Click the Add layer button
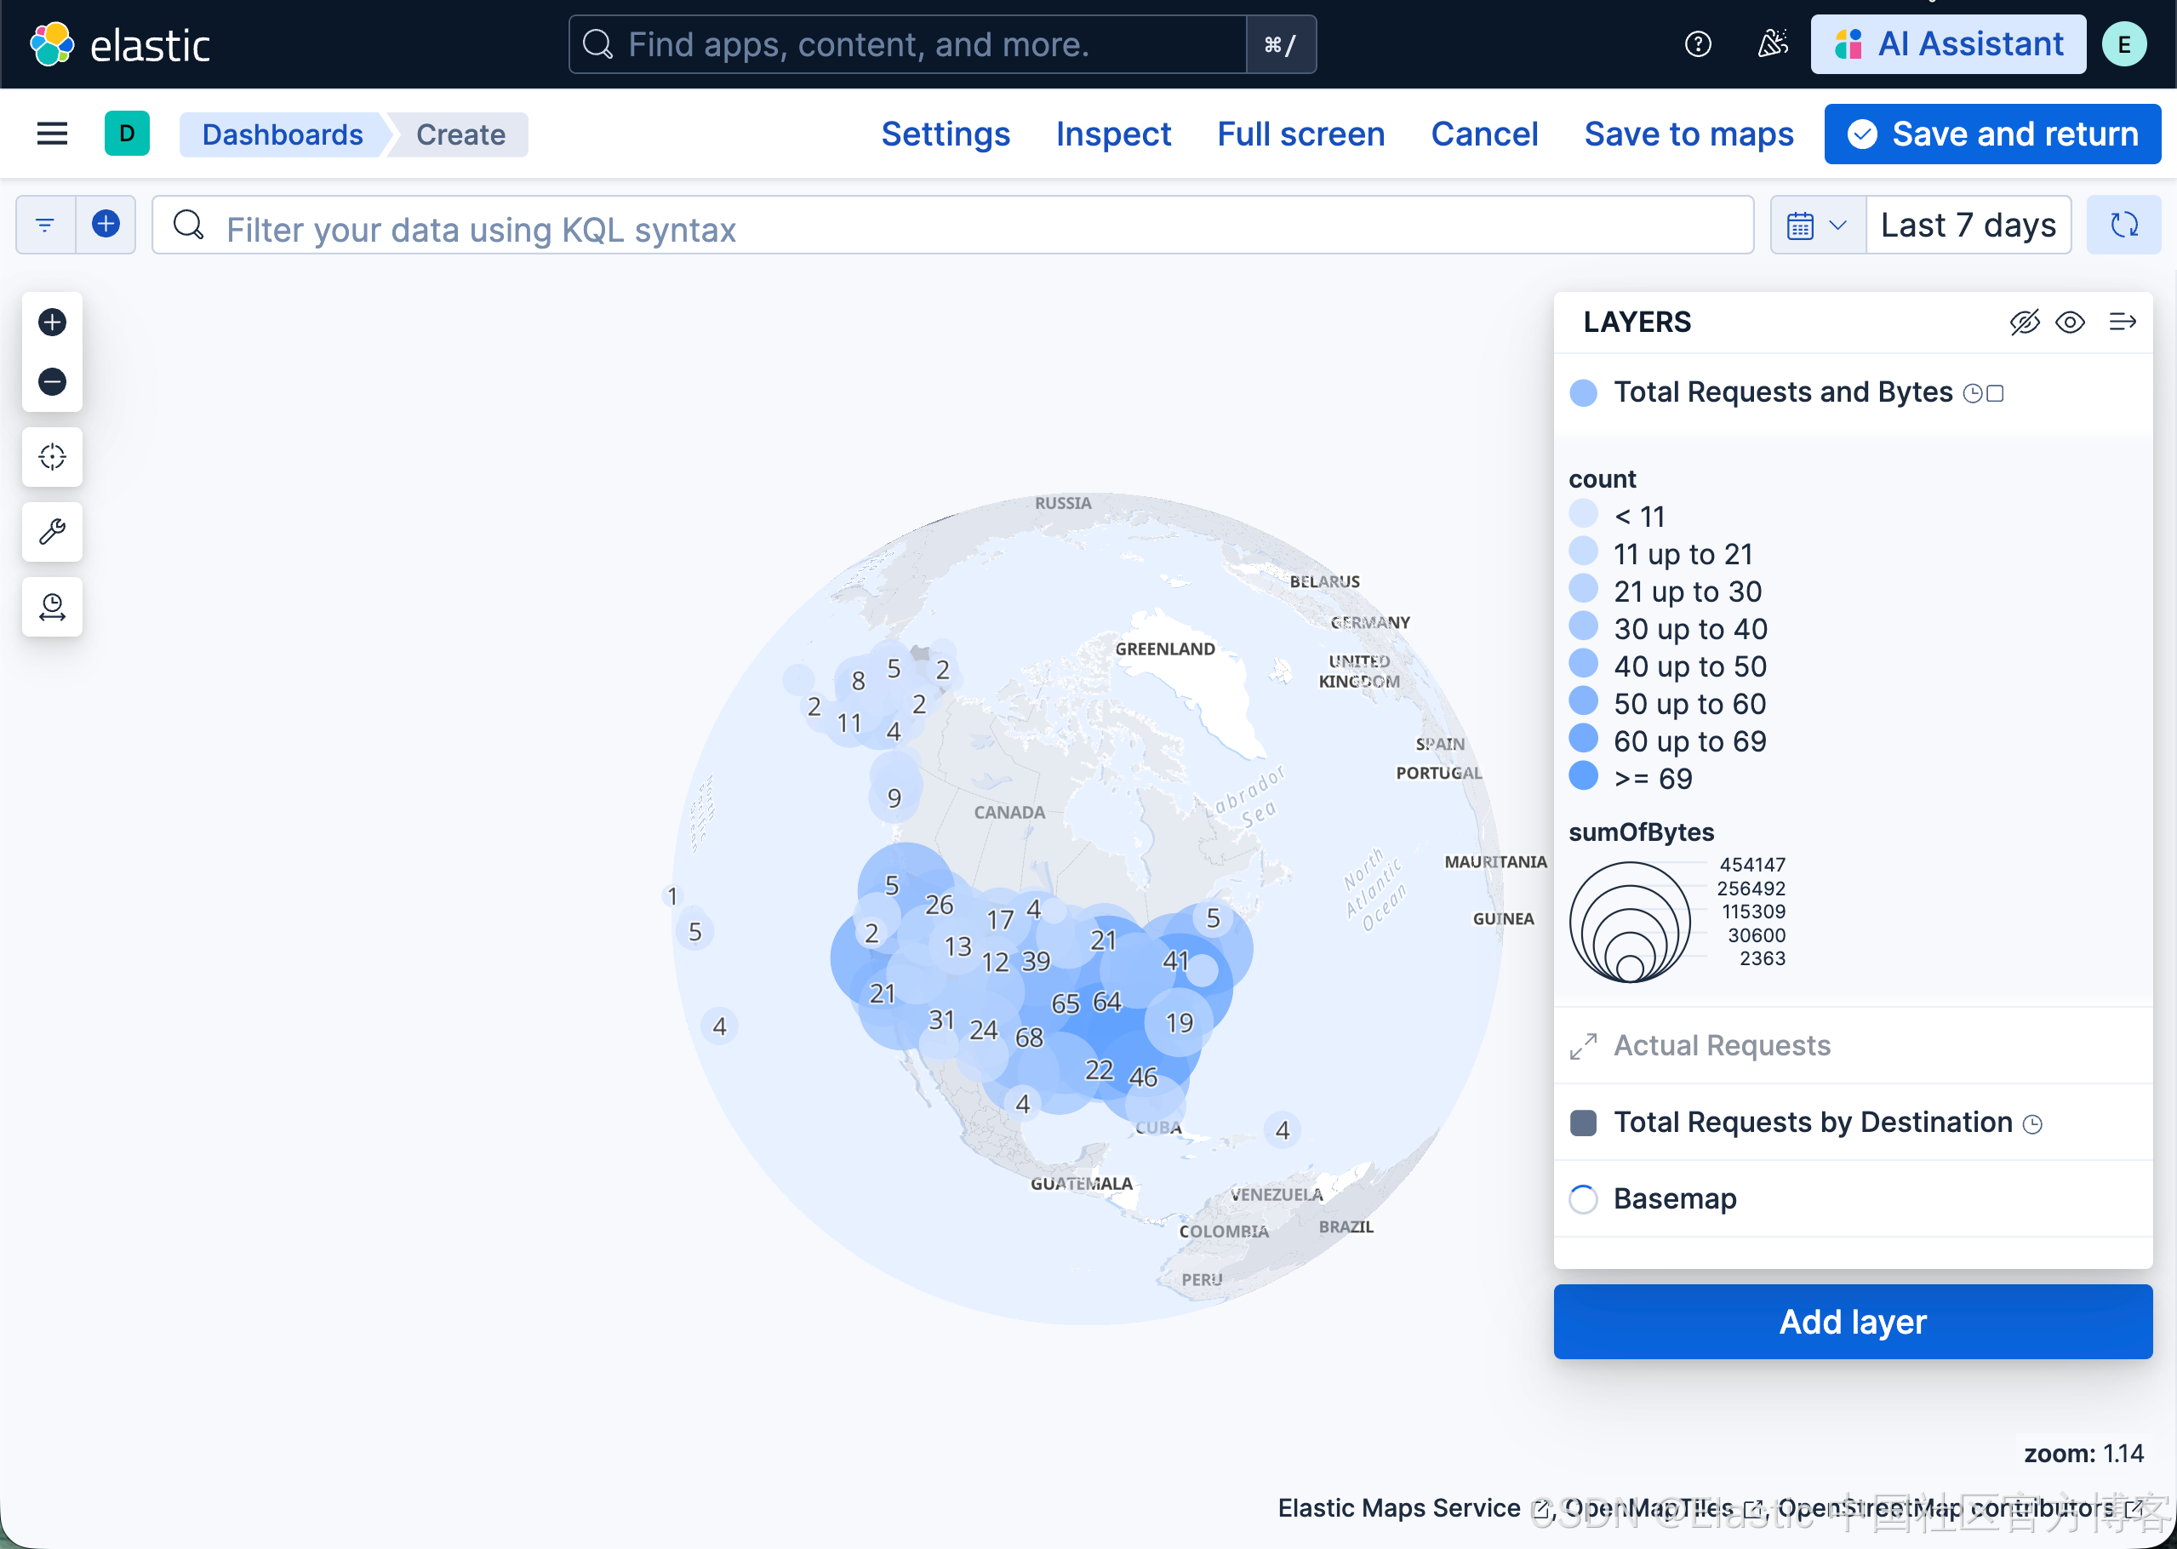Viewport: 2177px width, 1549px height. (x=1852, y=1321)
